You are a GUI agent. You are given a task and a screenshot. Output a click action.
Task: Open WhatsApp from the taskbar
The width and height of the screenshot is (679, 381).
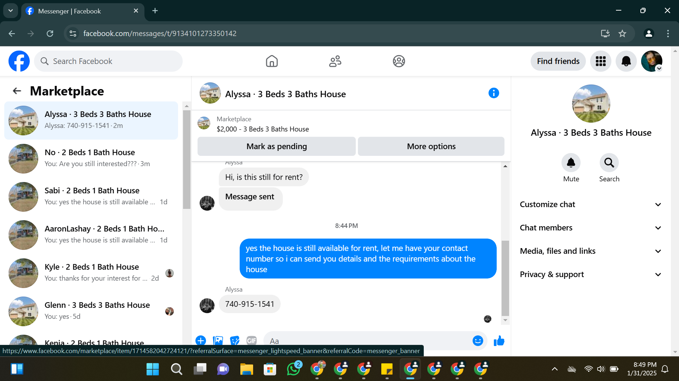coord(293,369)
